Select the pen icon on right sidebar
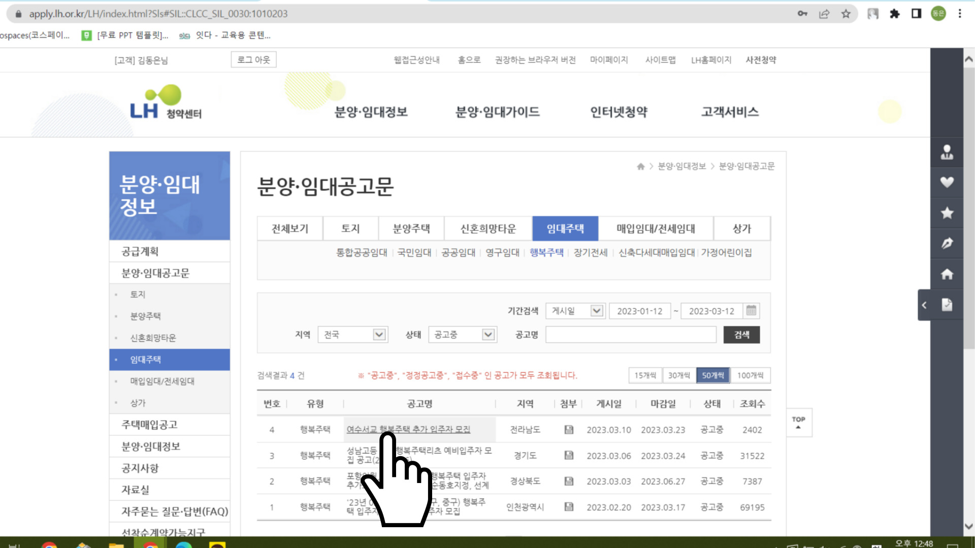The width and height of the screenshot is (975, 548). coord(947,244)
